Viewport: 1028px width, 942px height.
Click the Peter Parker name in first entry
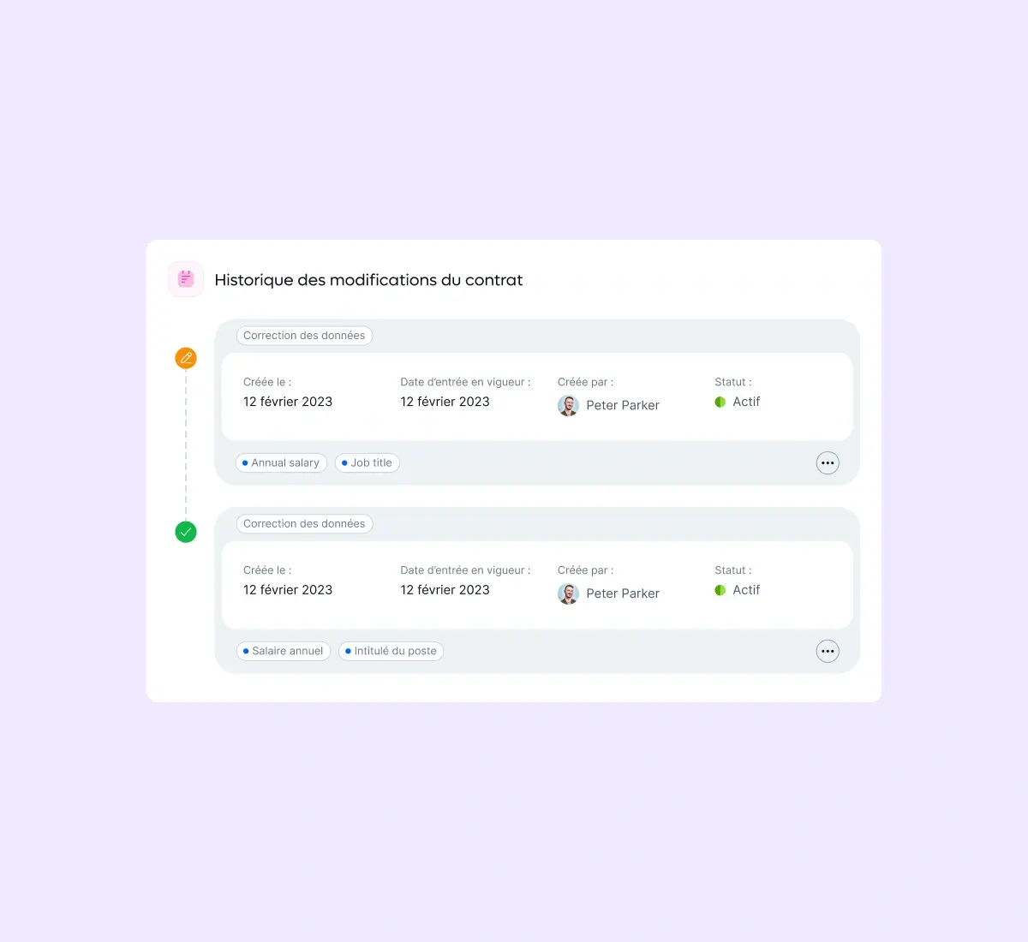623,405
